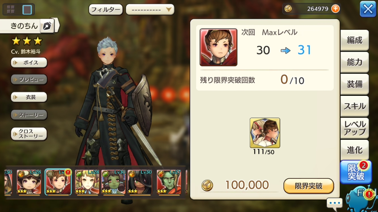Switch to grid view icon
Image resolution: width=378 pixels, height=212 pixels.
(11, 9)
